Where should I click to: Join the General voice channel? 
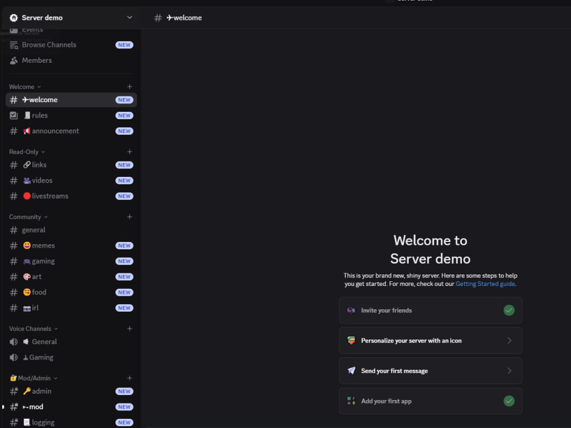point(71,342)
